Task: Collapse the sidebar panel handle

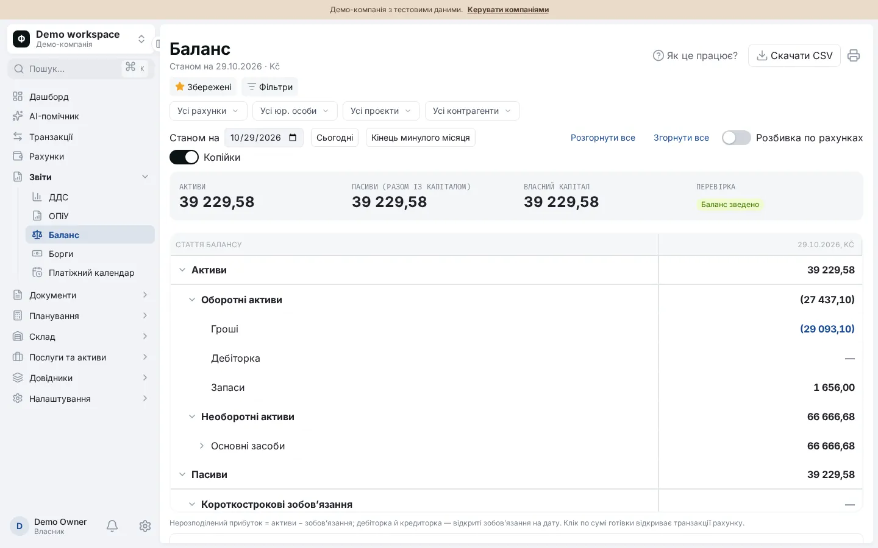Action: (x=158, y=44)
